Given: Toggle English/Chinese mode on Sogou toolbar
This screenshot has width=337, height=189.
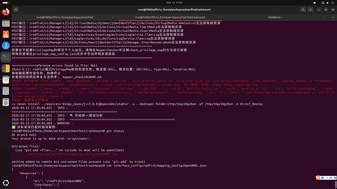Looking at the screenshot, I should point(322,178).
